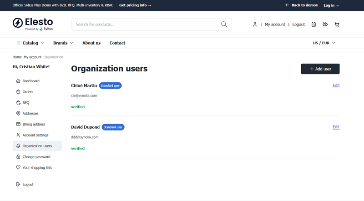Click the Add user button
The height and width of the screenshot is (201, 364).
coord(320,69)
